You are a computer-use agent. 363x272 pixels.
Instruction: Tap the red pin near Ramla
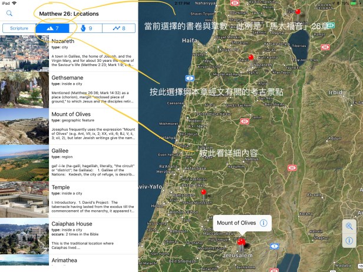point(203,192)
